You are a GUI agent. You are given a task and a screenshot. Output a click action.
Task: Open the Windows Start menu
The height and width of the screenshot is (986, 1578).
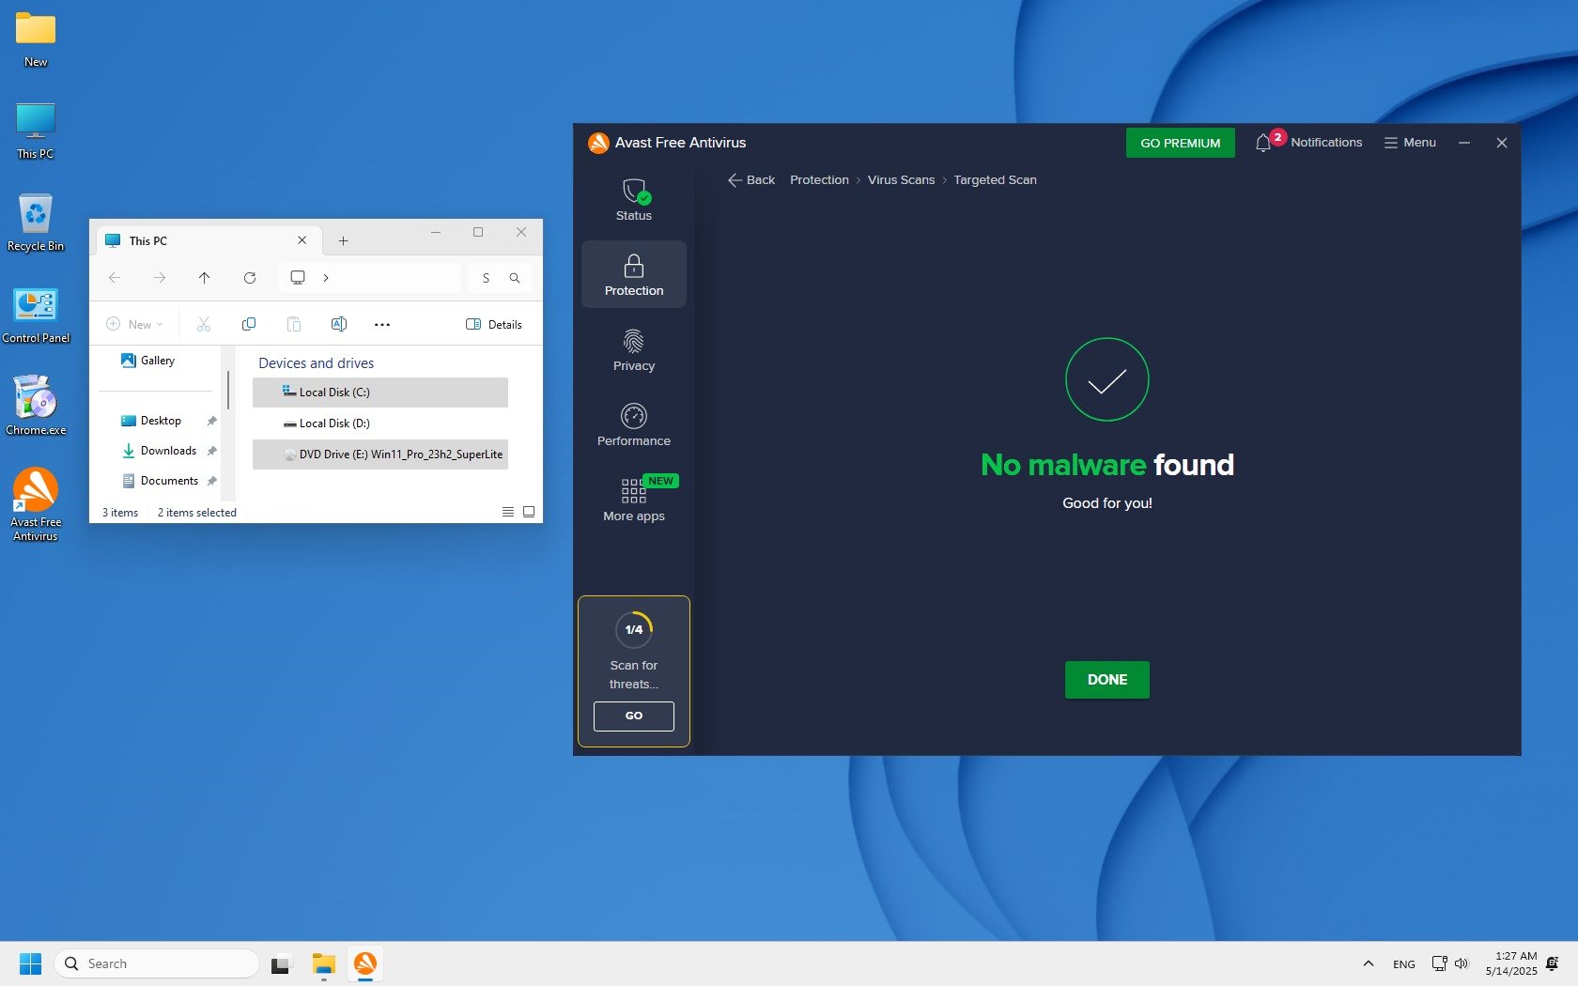pos(30,964)
